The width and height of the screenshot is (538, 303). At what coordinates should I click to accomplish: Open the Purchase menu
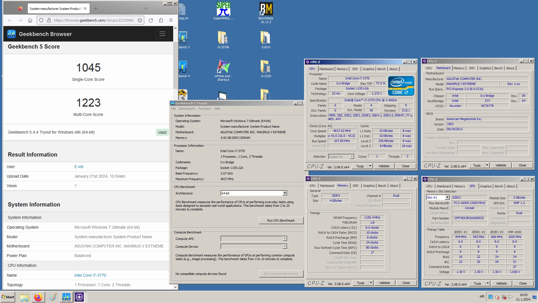pos(205,109)
